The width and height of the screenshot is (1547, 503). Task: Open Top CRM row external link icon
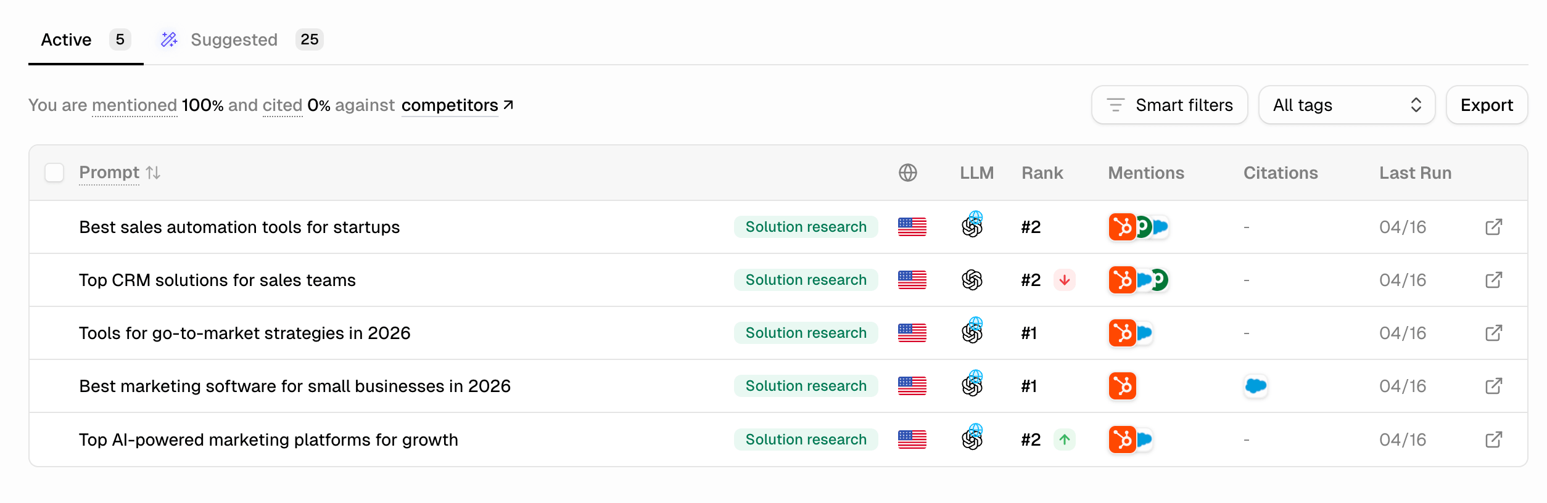point(1493,280)
